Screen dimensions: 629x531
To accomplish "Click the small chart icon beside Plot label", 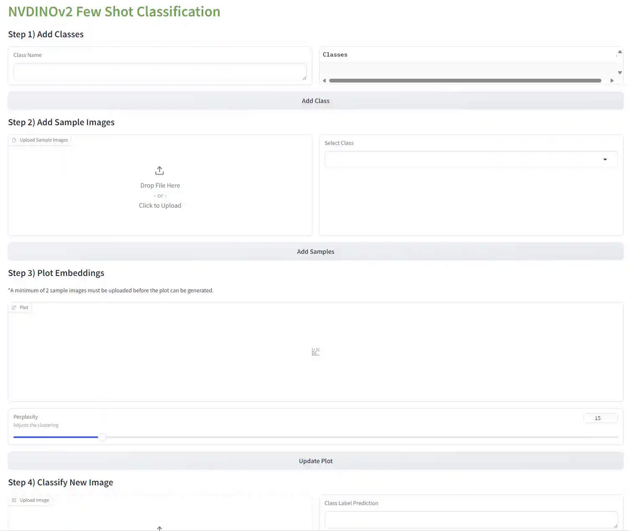I will (14, 308).
